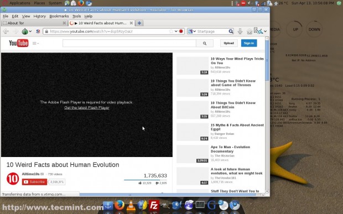Open the downloads arrow button
Viewport: 343px width, 214px height.
[x=240, y=32]
